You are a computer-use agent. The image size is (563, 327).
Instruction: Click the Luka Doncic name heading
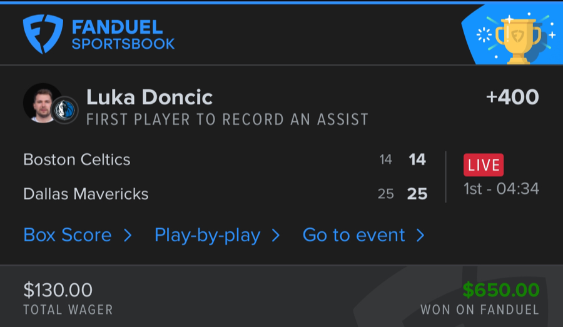pos(150,97)
